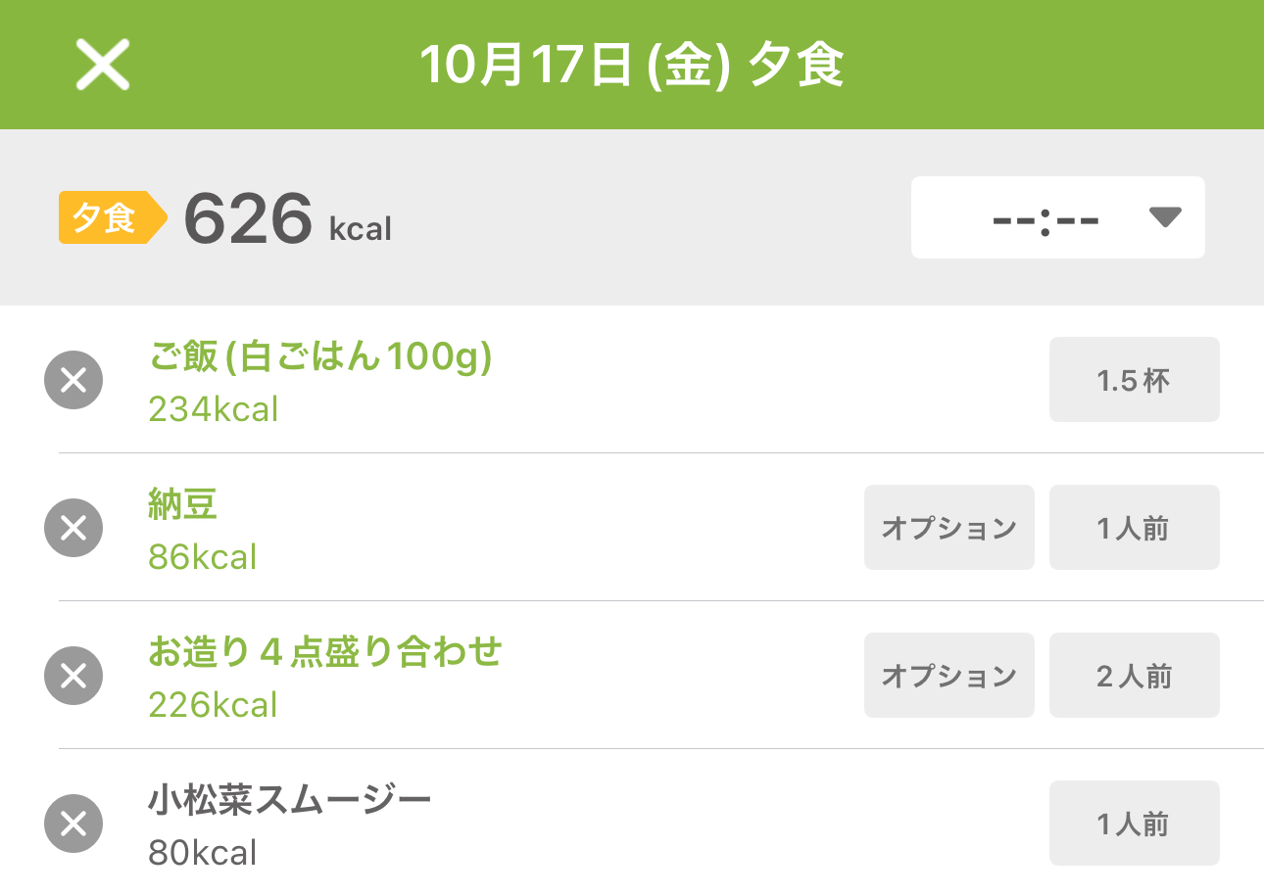Viewport: 1264px width, 896px height.
Task: Open オプション for お造り４点盛り合わせ
Action: 948,676
